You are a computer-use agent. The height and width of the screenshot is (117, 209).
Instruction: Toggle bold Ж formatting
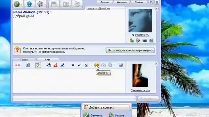[x=73, y=65]
